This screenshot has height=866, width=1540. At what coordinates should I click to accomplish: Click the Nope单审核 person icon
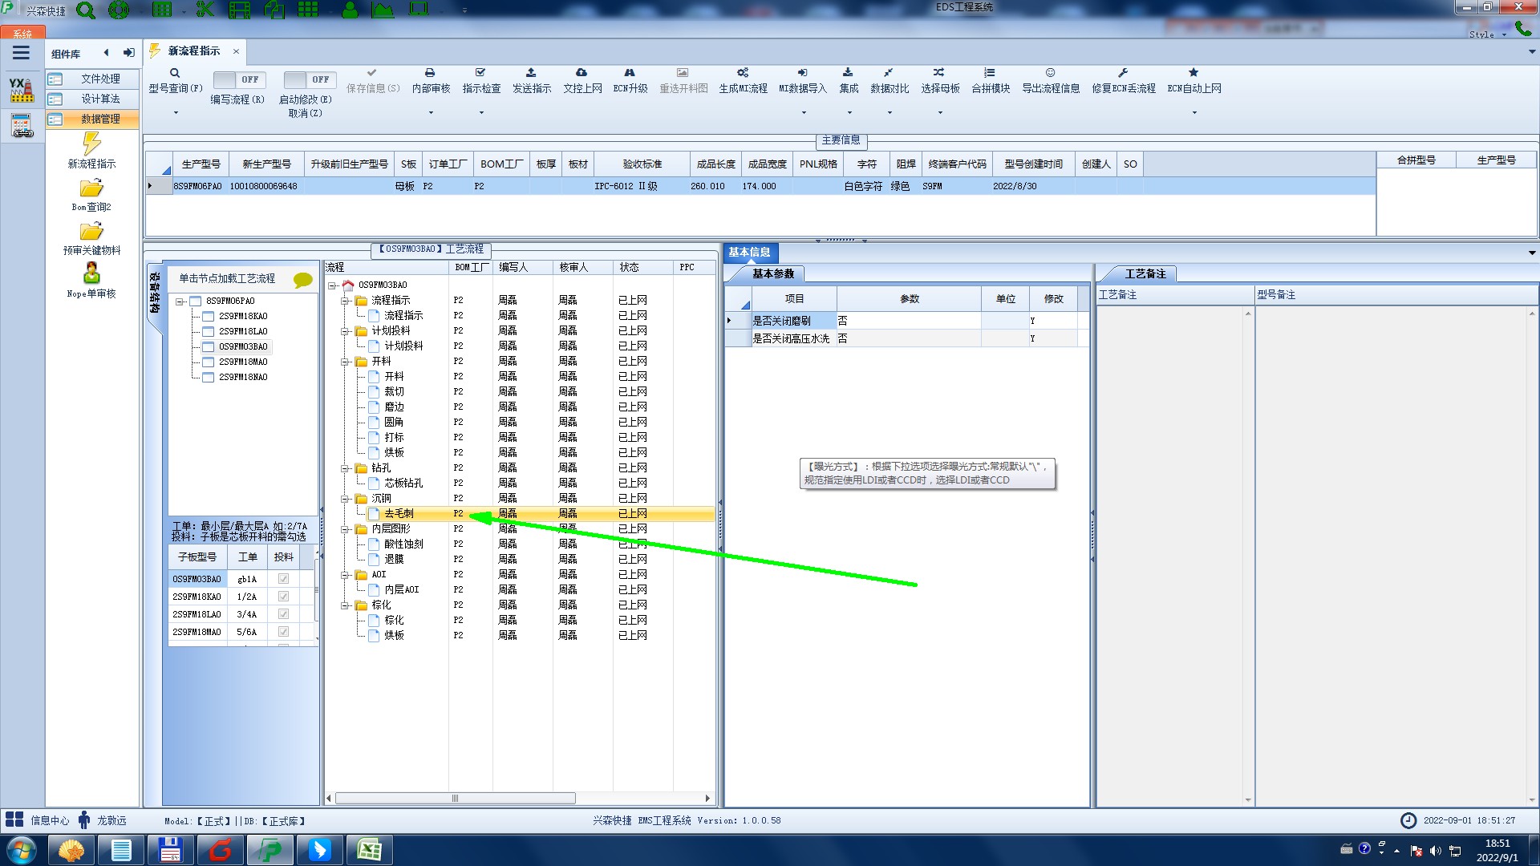click(x=91, y=274)
